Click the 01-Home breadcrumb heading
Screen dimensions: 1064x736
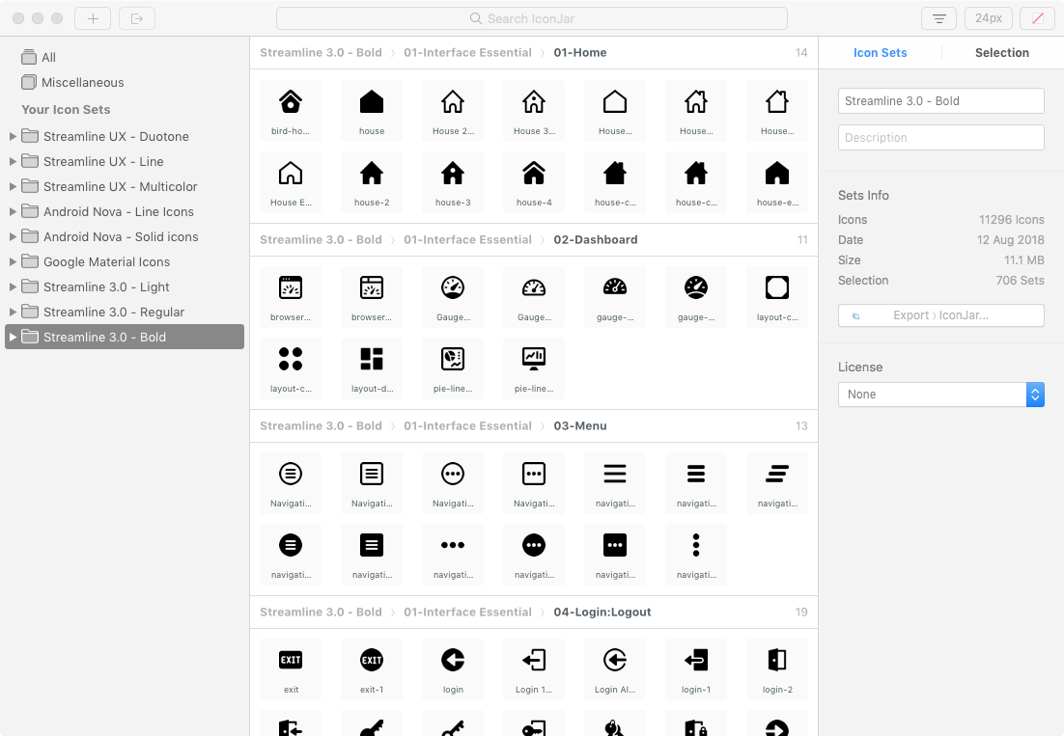pos(580,53)
